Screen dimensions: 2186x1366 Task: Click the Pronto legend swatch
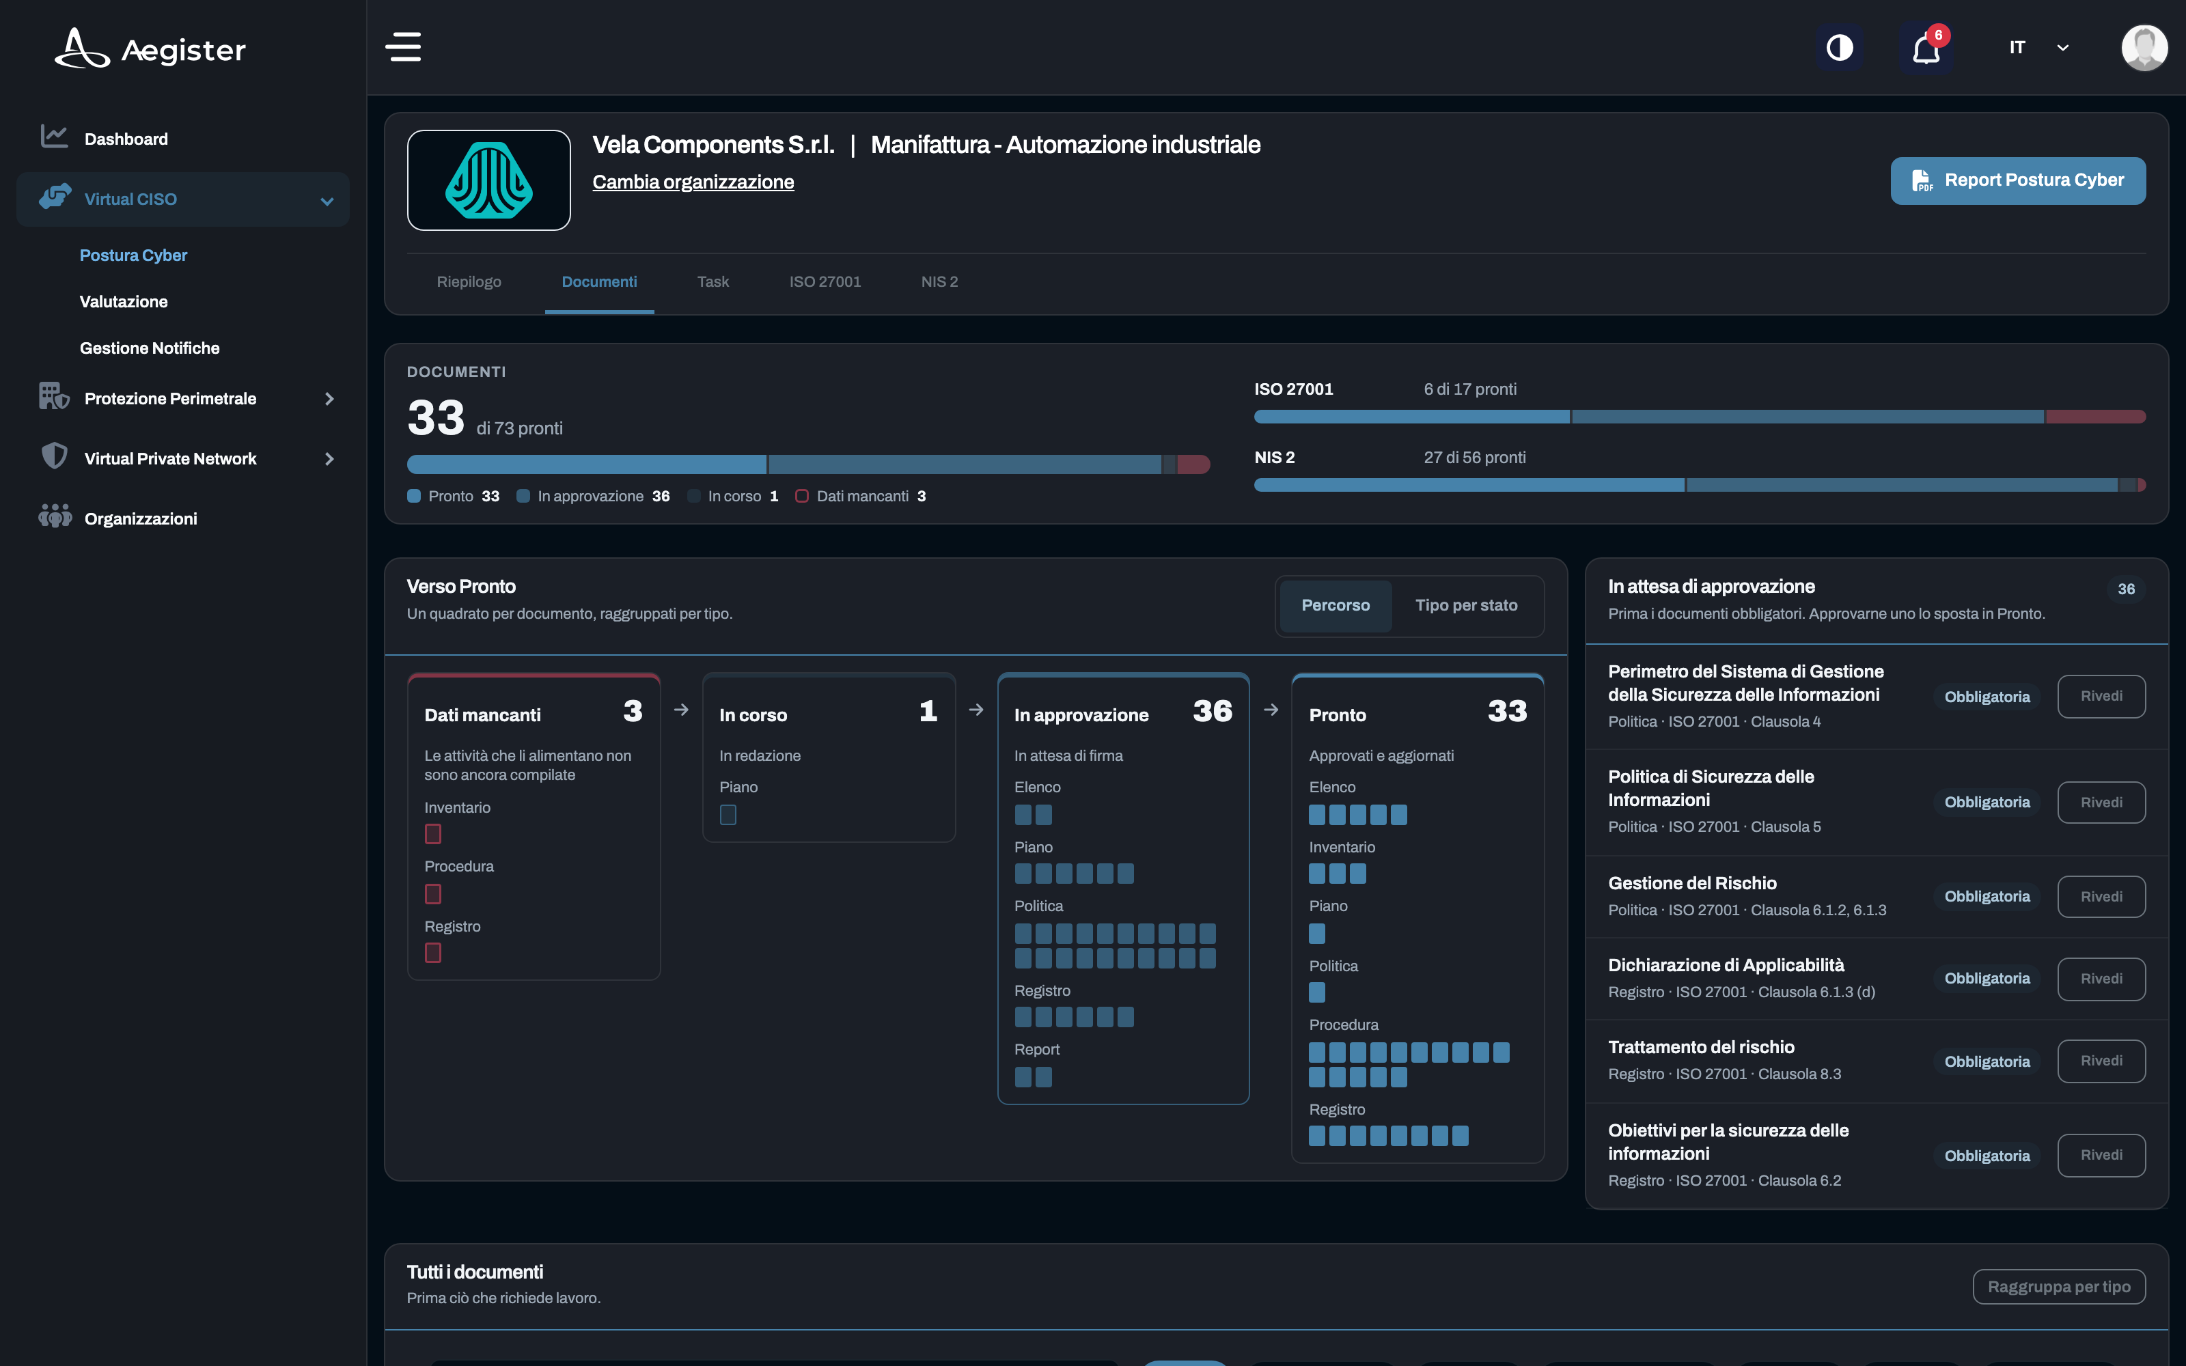(x=414, y=497)
